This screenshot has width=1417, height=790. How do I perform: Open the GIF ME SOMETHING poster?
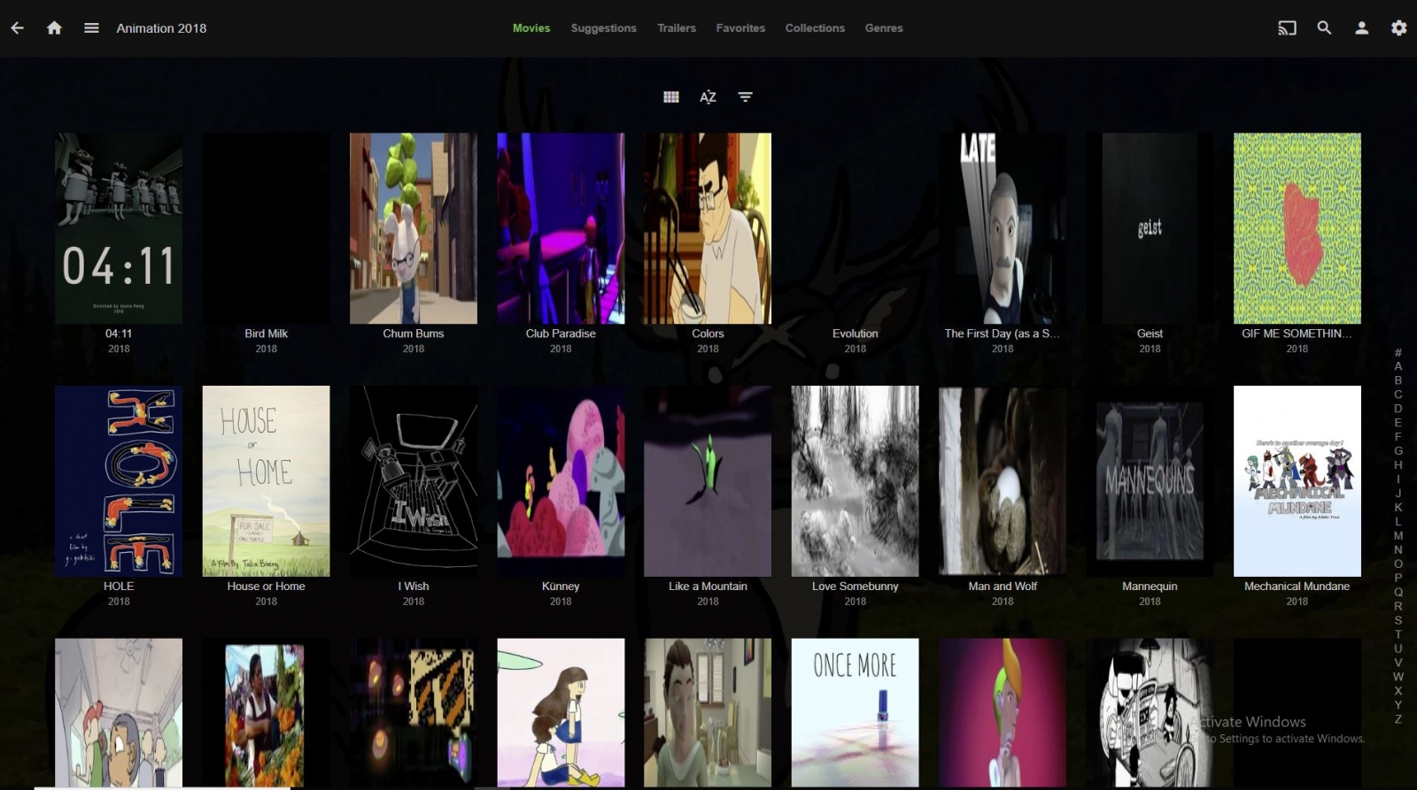pyautogui.click(x=1297, y=228)
